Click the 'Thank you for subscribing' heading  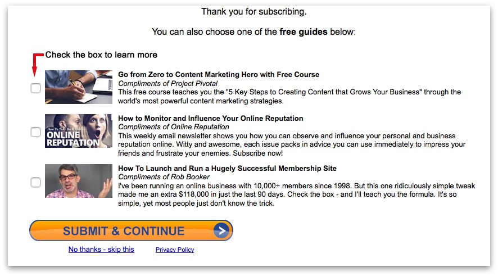coord(253,12)
